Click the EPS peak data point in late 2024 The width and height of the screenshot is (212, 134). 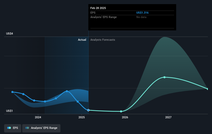67,91
